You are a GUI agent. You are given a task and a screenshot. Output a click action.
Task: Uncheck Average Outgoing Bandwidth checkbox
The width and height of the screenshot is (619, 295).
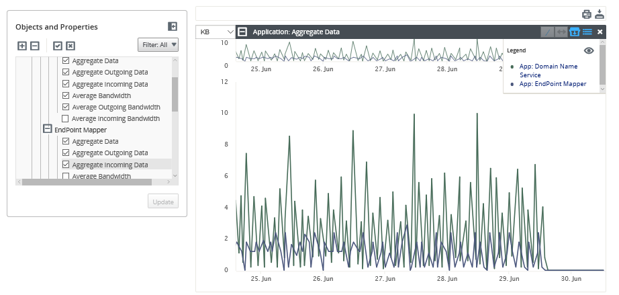click(x=66, y=107)
